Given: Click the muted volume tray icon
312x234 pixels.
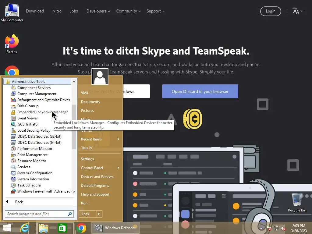Looking at the screenshot, I should [283, 228].
